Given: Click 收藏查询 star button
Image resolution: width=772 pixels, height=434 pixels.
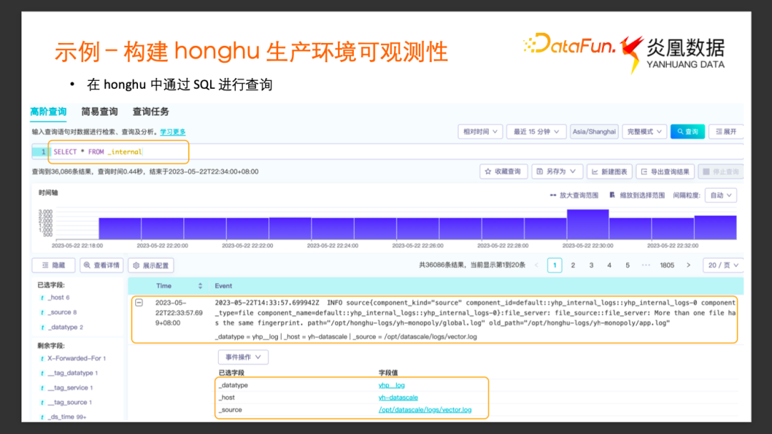Looking at the screenshot, I should pyautogui.click(x=504, y=172).
